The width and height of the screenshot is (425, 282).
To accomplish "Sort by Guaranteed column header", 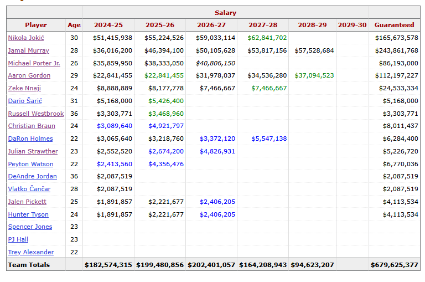I will [x=395, y=25].
